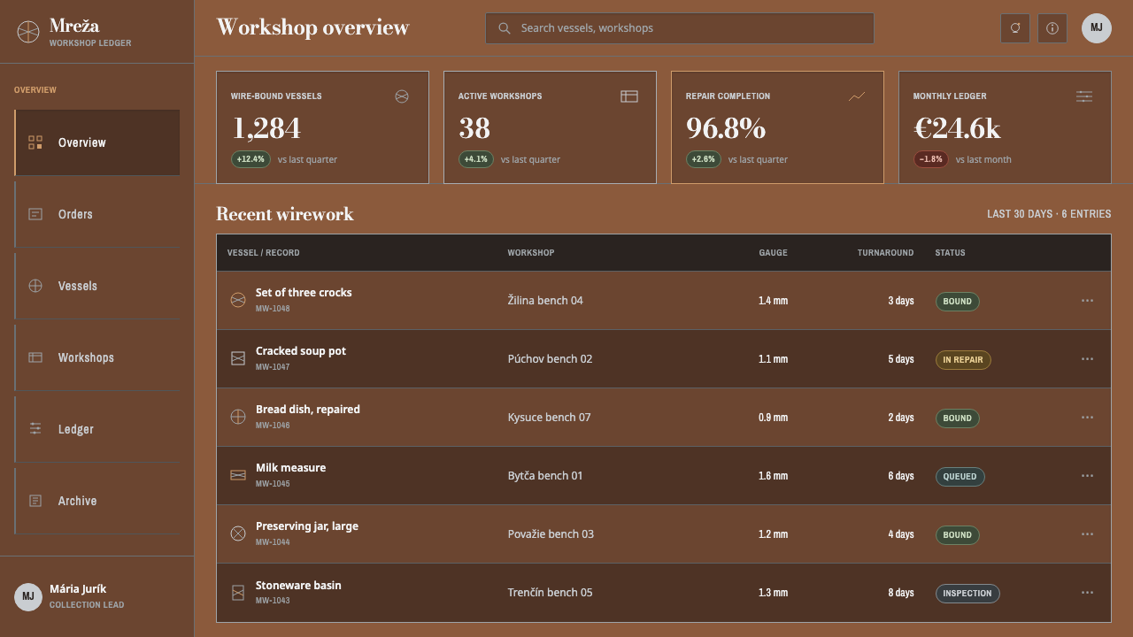Open the info icon button in header

(x=1052, y=28)
